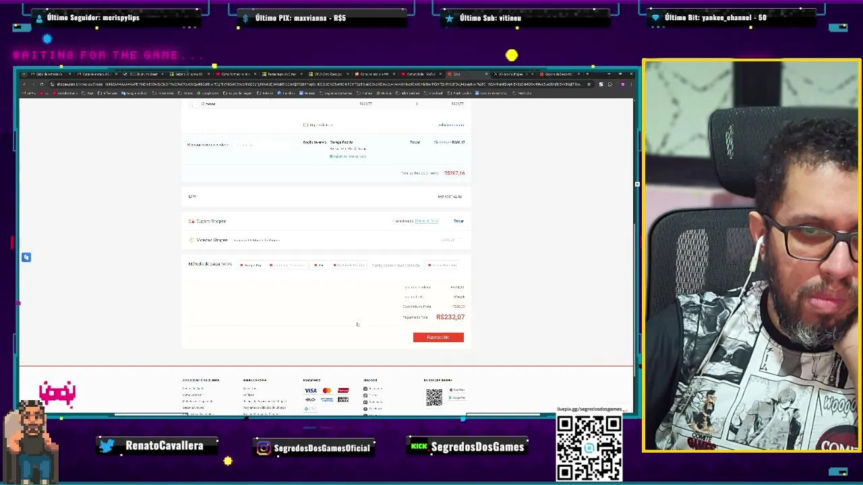Click the bookmark star in address bar
Viewport: 863px width, 485px height.
click(589, 84)
